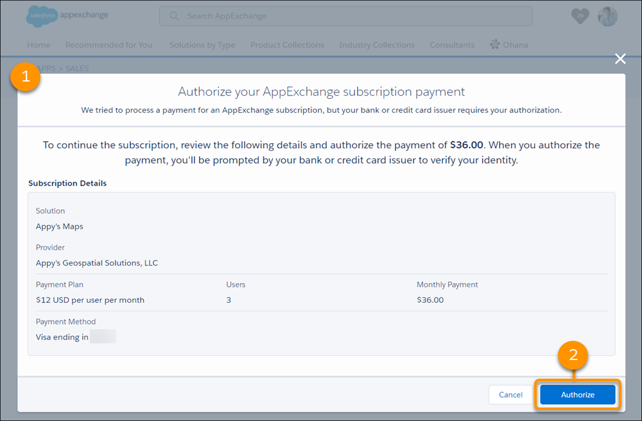Open Industry Collections

pyautogui.click(x=377, y=44)
